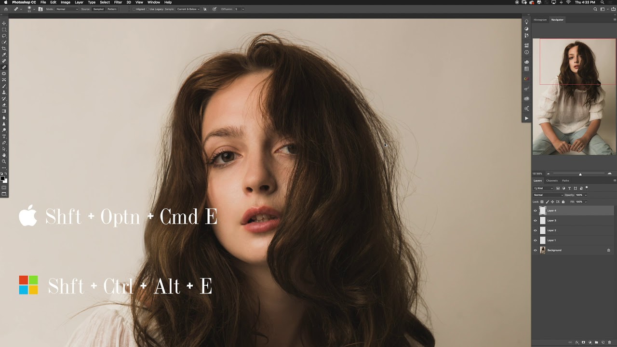Switch to the Channels tab

(552, 180)
